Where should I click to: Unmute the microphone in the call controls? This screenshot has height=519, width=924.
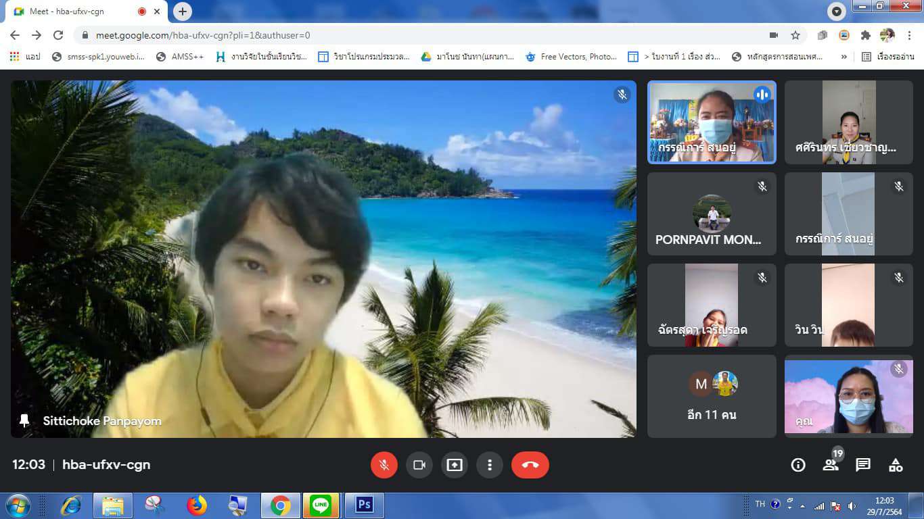384,465
